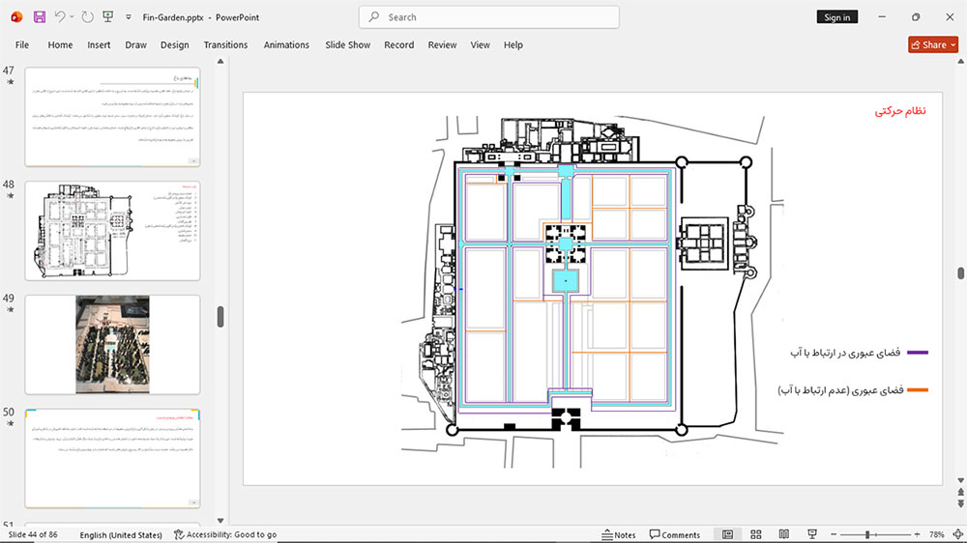
Task: Click the Sign in button
Action: coord(836,17)
